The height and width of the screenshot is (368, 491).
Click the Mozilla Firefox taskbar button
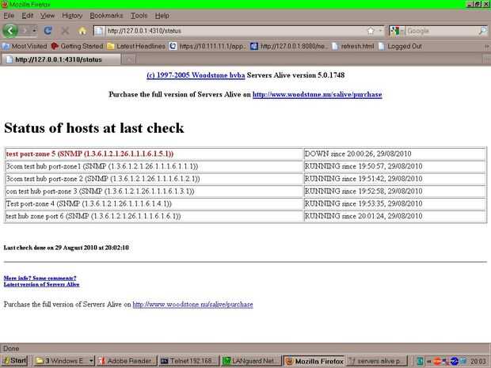pos(314,361)
